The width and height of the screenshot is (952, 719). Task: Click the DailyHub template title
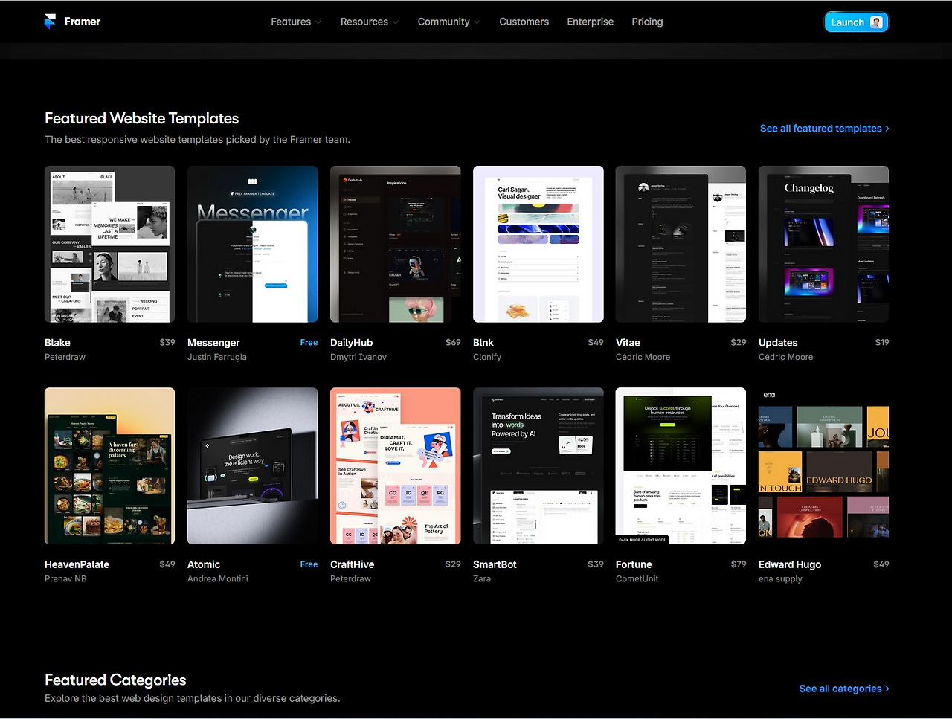tap(351, 343)
